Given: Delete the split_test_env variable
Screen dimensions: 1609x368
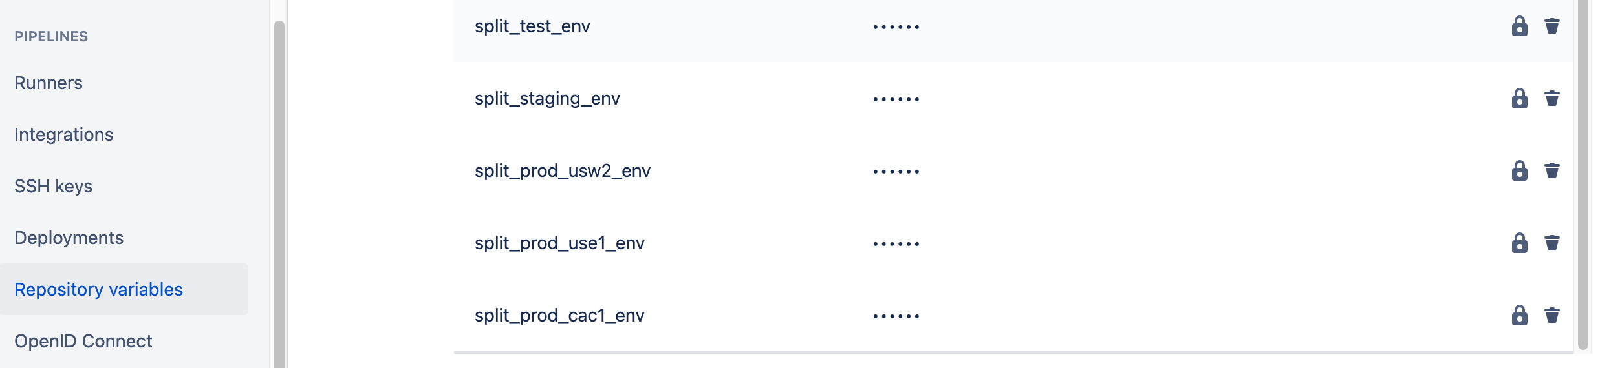Looking at the screenshot, I should point(1551,26).
